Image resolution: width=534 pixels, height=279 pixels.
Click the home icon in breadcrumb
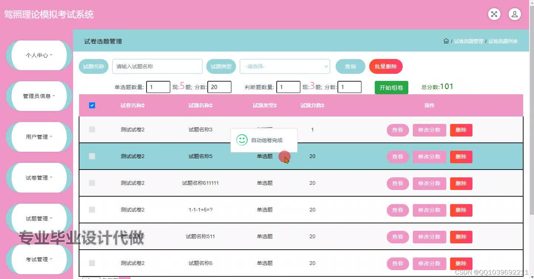(446, 41)
